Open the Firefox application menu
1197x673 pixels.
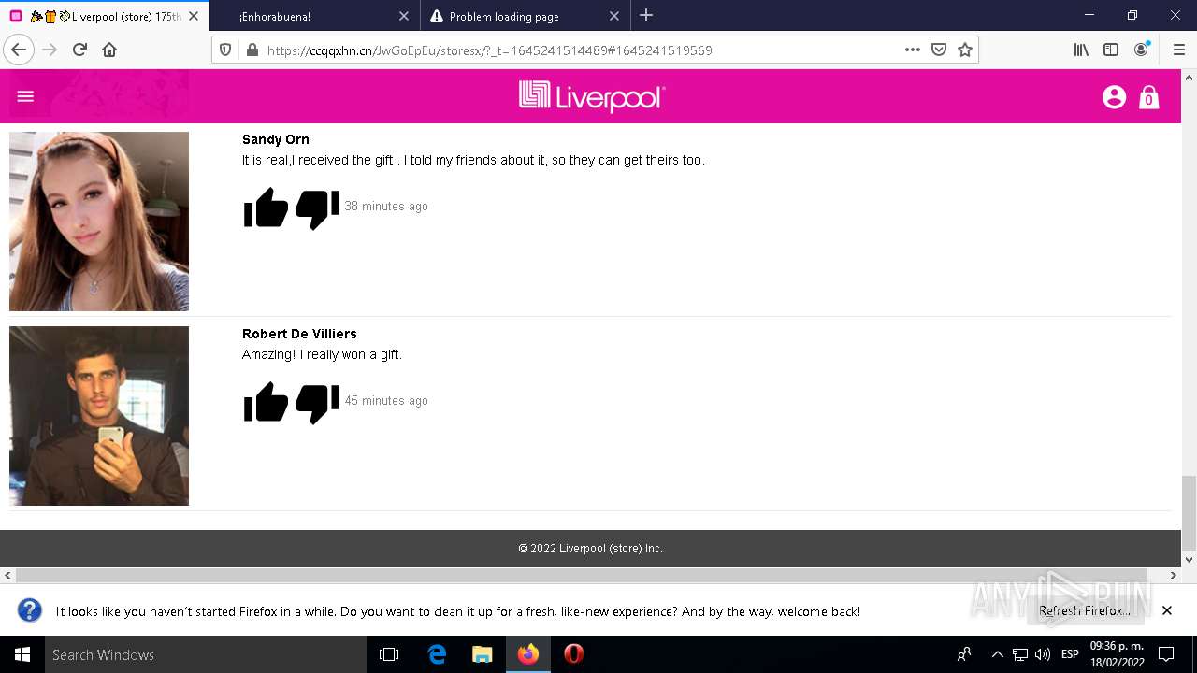pyautogui.click(x=1178, y=50)
